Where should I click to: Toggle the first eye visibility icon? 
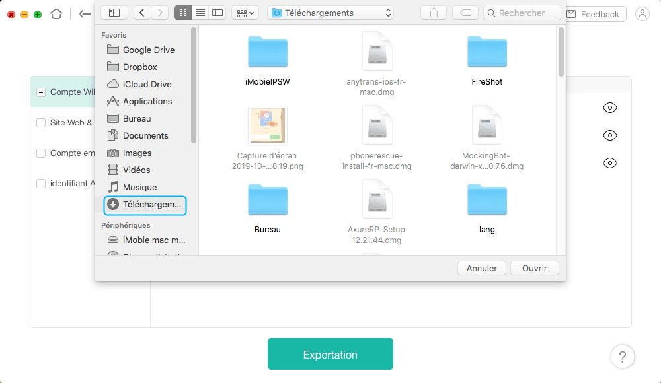pyautogui.click(x=609, y=108)
